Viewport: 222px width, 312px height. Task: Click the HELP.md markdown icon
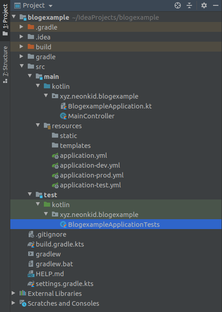[31, 274]
